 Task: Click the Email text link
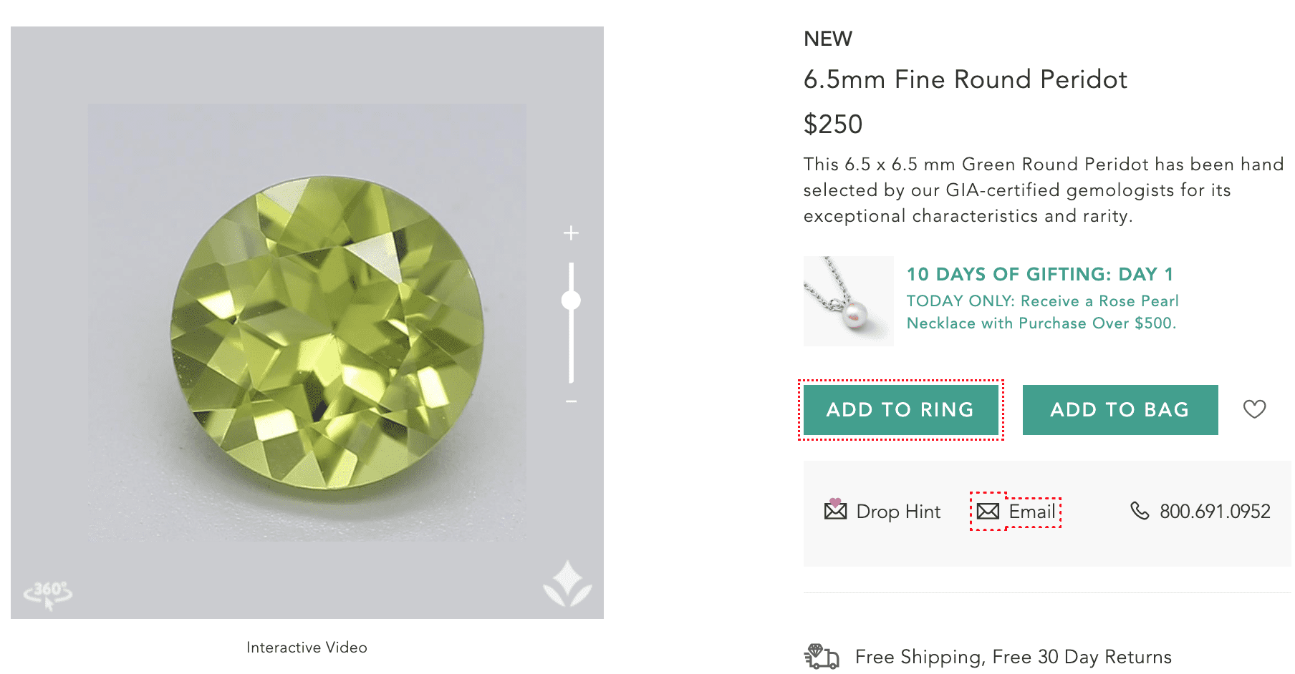tap(1031, 512)
